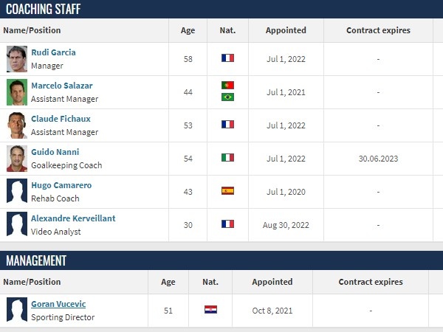Screen dimensions: 443x332
Task: Click Contract expires header in Management table
Action: (371, 282)
